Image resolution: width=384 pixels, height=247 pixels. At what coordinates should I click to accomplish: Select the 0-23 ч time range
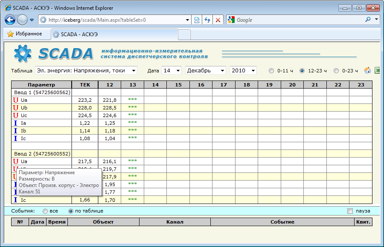click(336, 71)
